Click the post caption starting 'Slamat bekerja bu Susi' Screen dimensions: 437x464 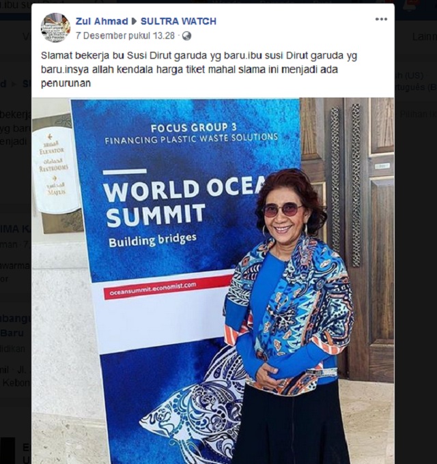pos(199,70)
